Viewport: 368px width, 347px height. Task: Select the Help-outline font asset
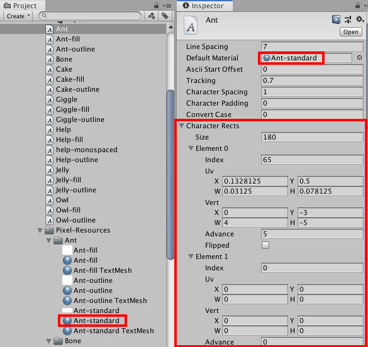pos(77,160)
